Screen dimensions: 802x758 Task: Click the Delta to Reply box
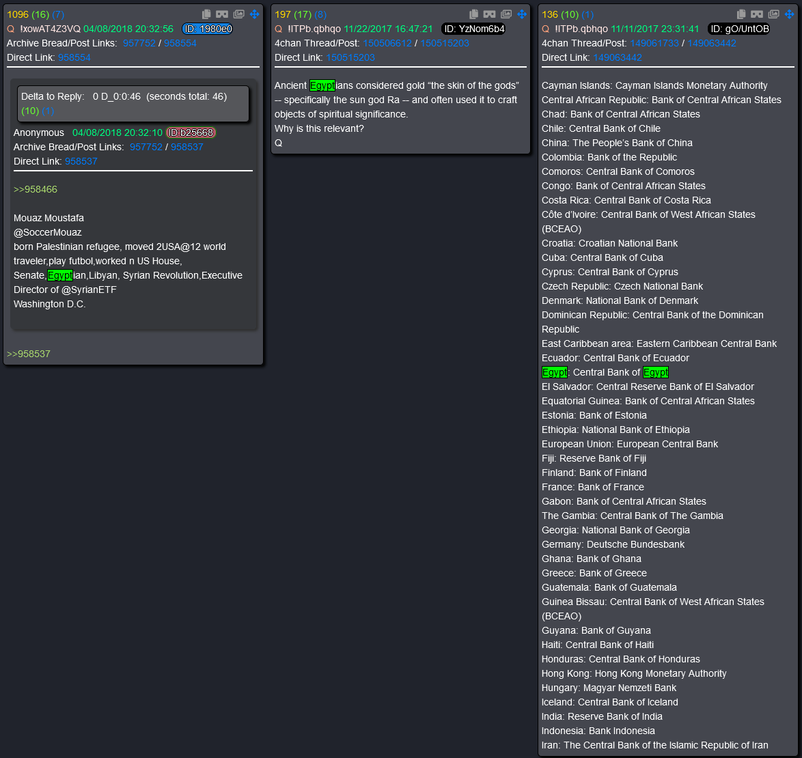tap(133, 104)
